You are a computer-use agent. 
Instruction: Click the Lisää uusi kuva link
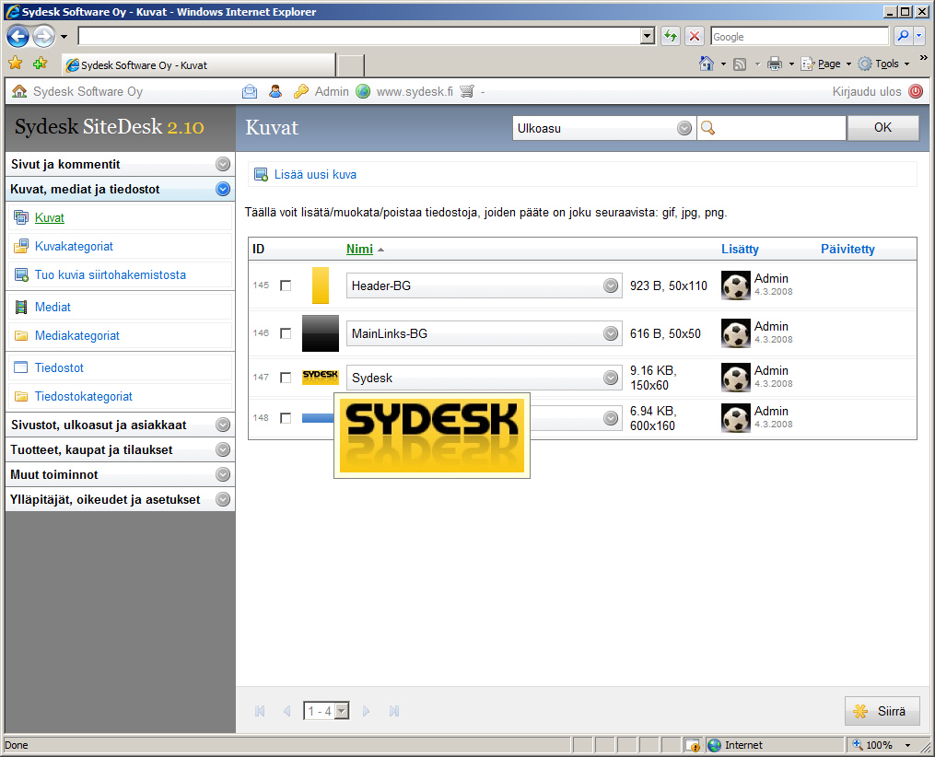[315, 175]
